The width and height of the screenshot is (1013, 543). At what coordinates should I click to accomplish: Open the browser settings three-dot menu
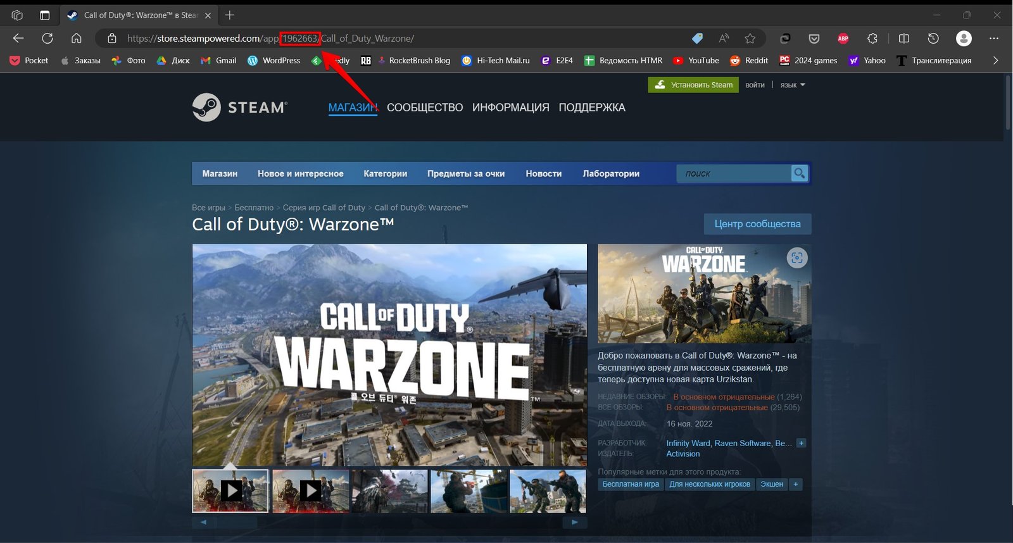(x=994, y=39)
